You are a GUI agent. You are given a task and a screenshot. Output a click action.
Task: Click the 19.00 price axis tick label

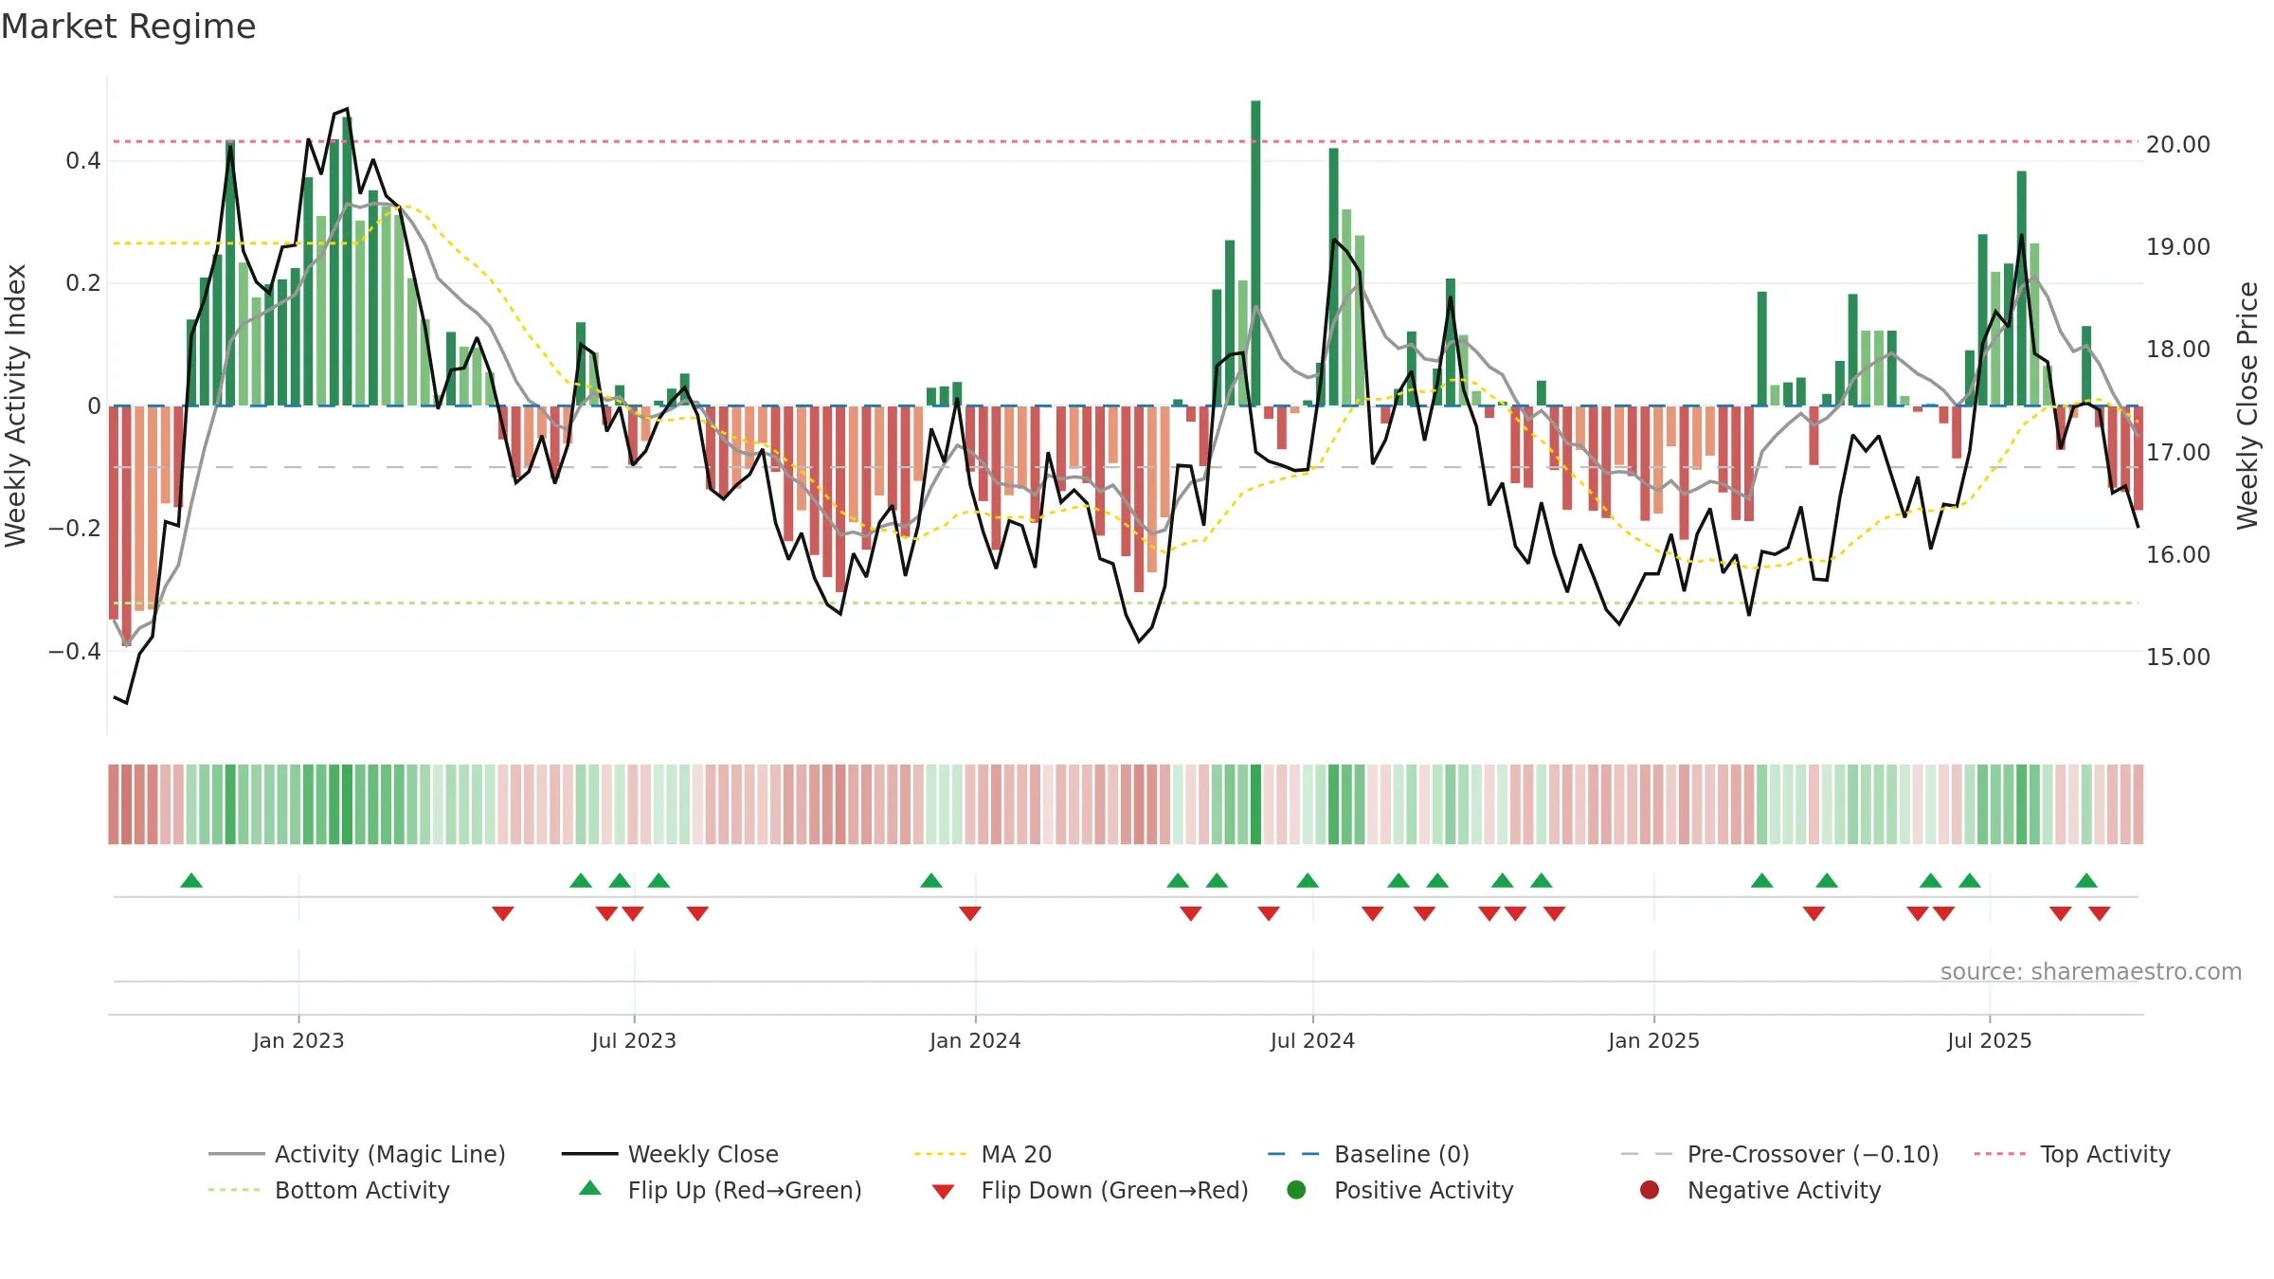point(2177,246)
